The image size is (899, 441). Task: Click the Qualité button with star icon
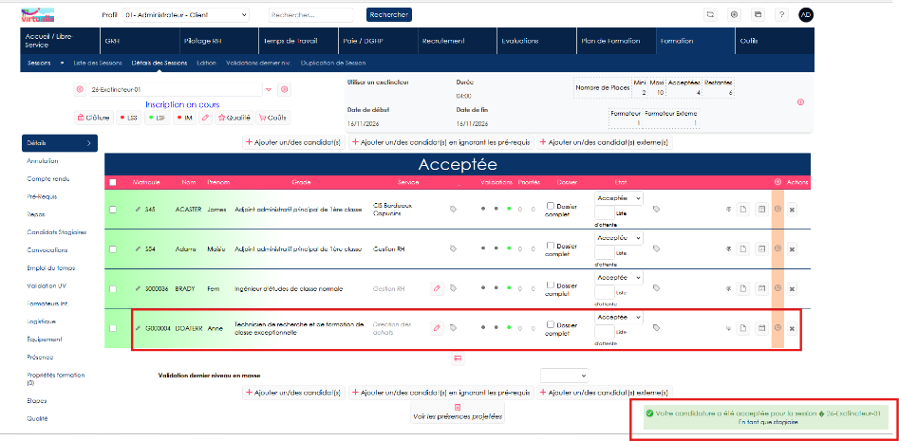click(234, 118)
